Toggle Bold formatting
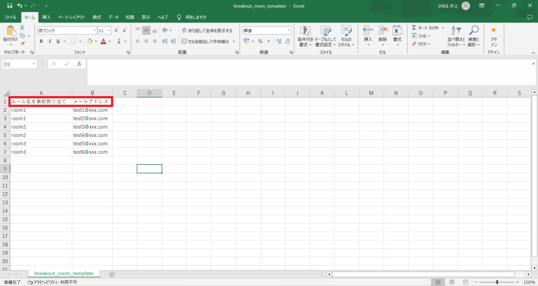The height and width of the screenshot is (286, 538). 42,41
